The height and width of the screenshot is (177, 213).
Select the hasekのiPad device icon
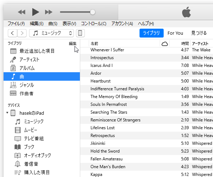pyautogui.click(x=13, y=113)
